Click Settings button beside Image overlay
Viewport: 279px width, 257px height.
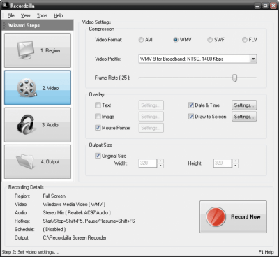pos(151,117)
